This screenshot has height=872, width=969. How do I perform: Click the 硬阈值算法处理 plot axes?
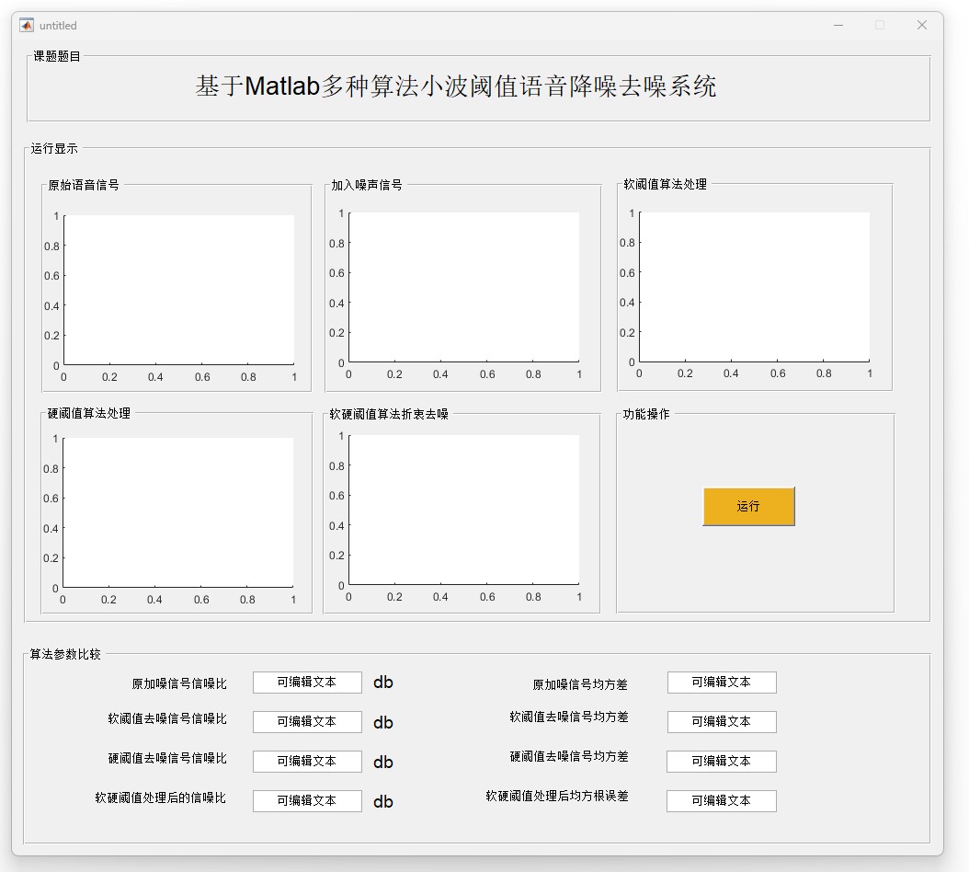[x=178, y=512]
